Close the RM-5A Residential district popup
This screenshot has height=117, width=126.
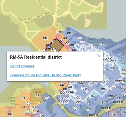(x=99, y=56)
